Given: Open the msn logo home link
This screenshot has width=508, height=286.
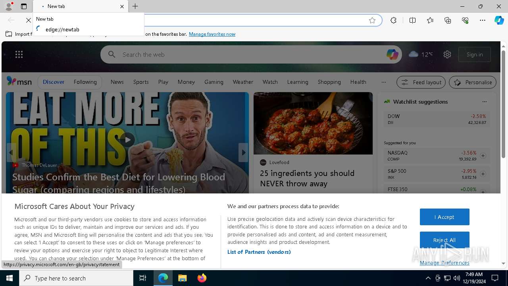Looking at the screenshot, I should [x=19, y=81].
